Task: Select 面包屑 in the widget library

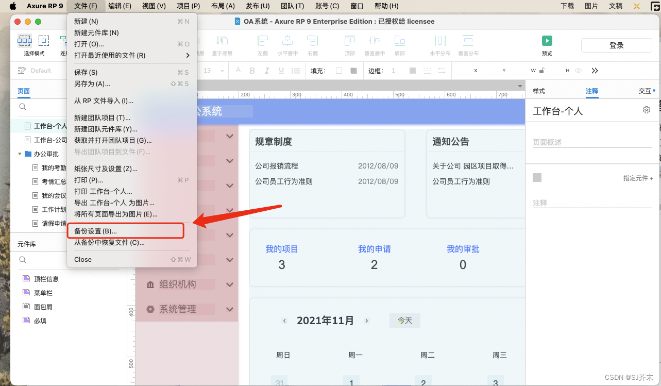Action: (x=43, y=307)
